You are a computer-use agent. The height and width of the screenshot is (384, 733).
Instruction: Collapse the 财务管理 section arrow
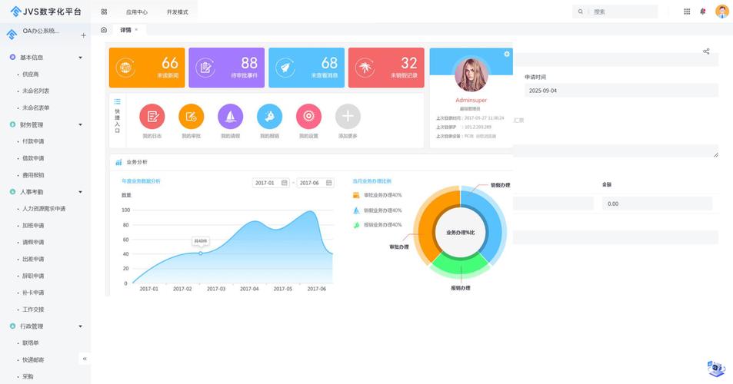click(x=81, y=124)
